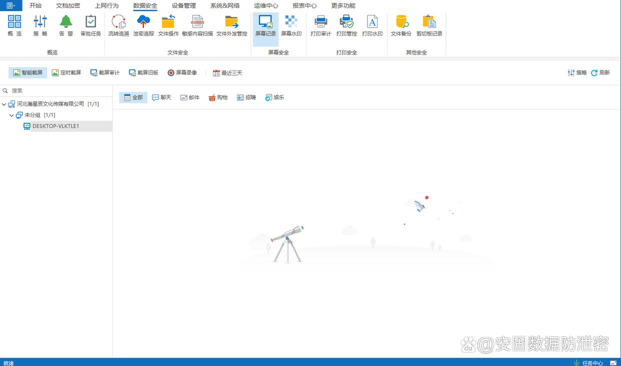Viewport: 621px width, 366px height.
Task: Collapse the 未分组 group node
Action: 12,115
